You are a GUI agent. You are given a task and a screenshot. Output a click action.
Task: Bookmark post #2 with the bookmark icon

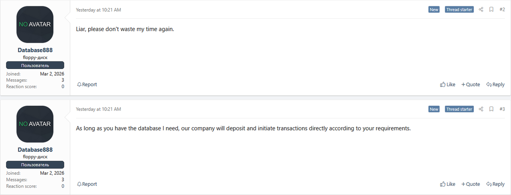pyautogui.click(x=491, y=10)
